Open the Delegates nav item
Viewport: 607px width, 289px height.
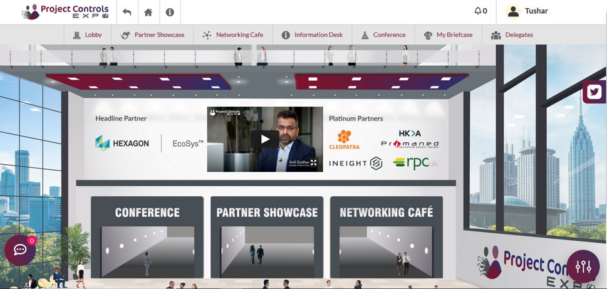512,35
